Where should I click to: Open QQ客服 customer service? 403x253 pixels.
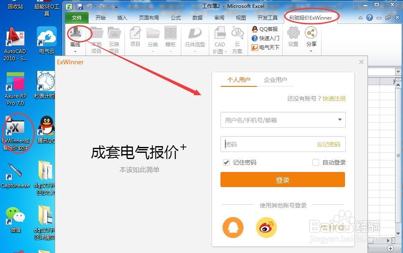[265, 29]
